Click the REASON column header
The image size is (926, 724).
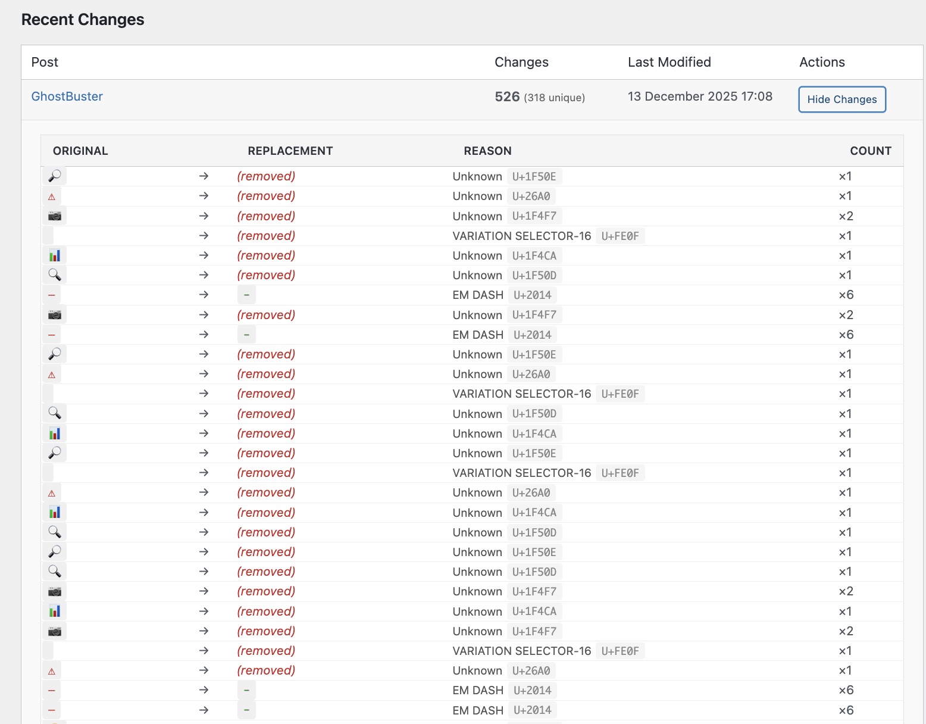pos(487,151)
